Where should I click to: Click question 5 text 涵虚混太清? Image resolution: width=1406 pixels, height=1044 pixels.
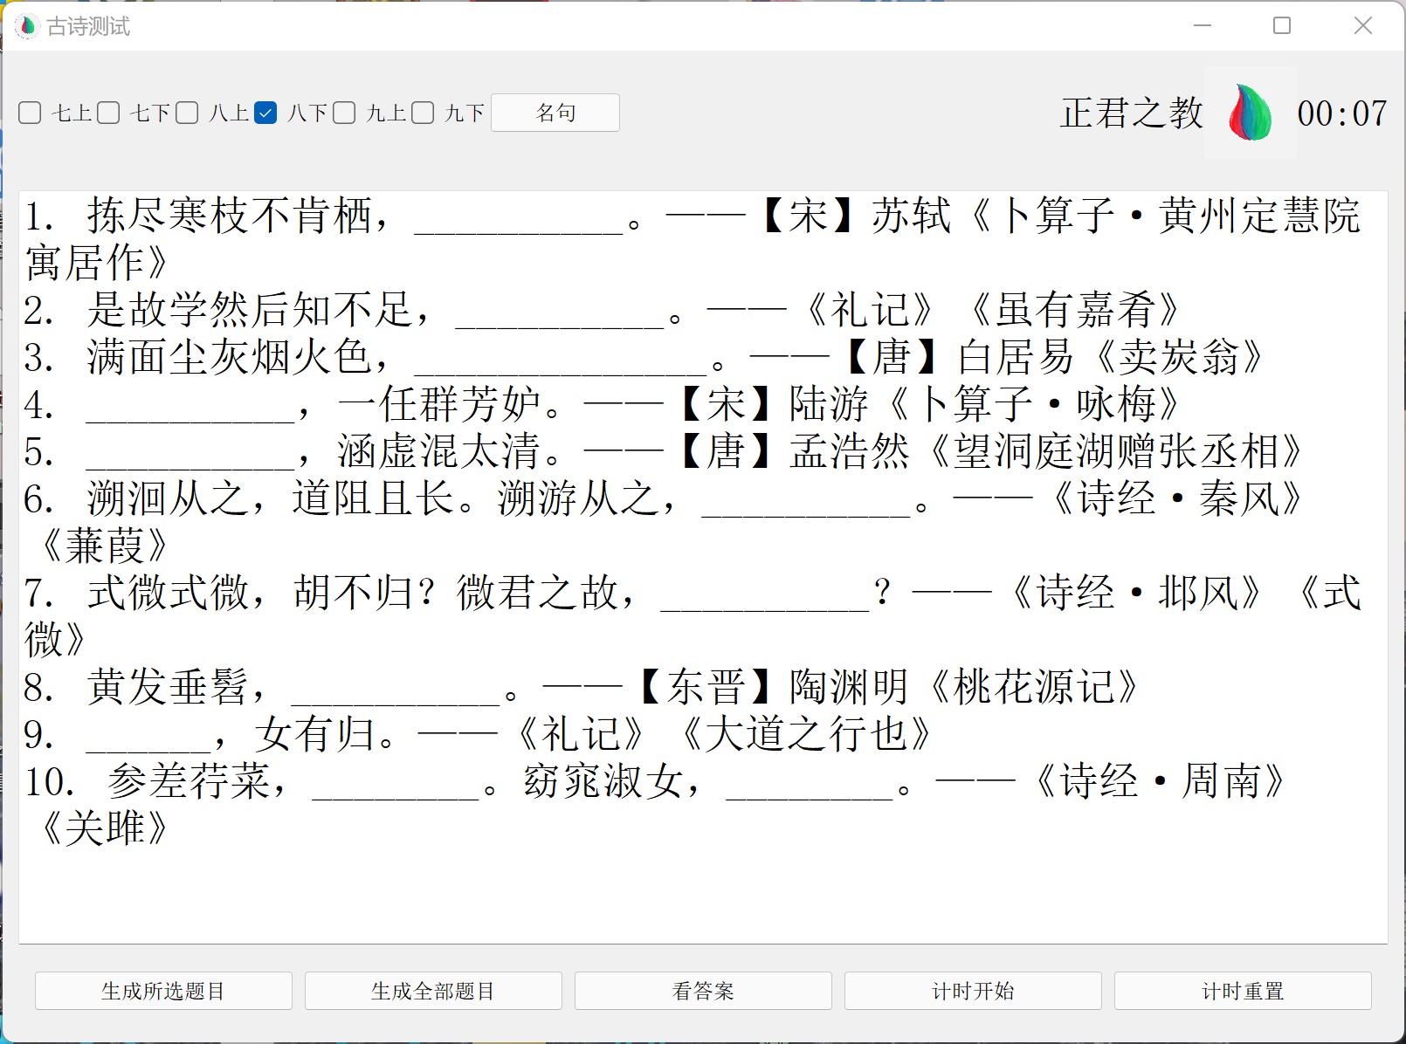click(439, 451)
